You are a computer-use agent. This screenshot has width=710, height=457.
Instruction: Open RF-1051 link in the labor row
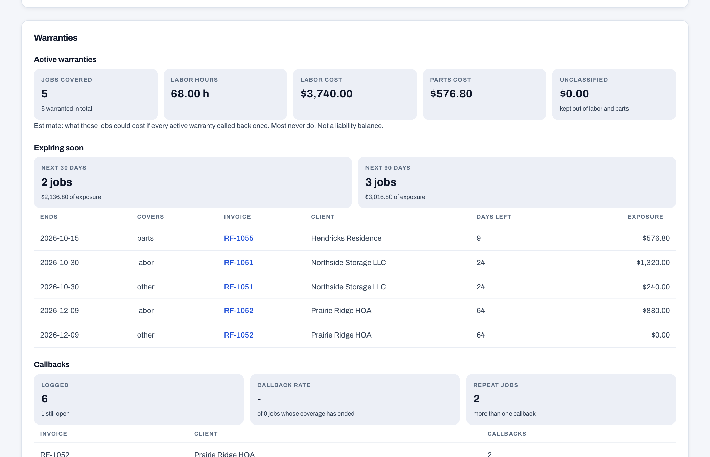[238, 263]
